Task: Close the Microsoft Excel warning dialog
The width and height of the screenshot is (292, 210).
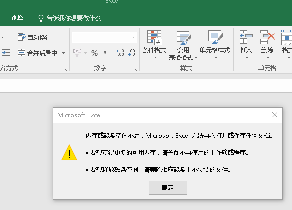Action: [275, 115]
